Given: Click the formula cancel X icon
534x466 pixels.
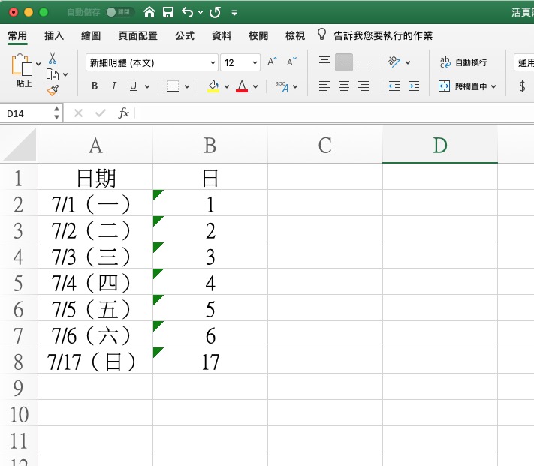Looking at the screenshot, I should click(78, 113).
